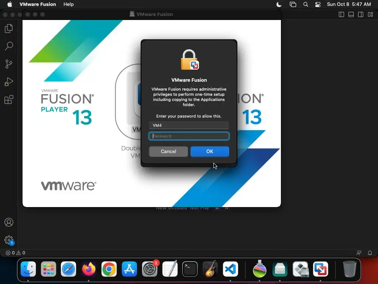
Task: Launch Google Chrome from the Dock
Action: point(109,269)
